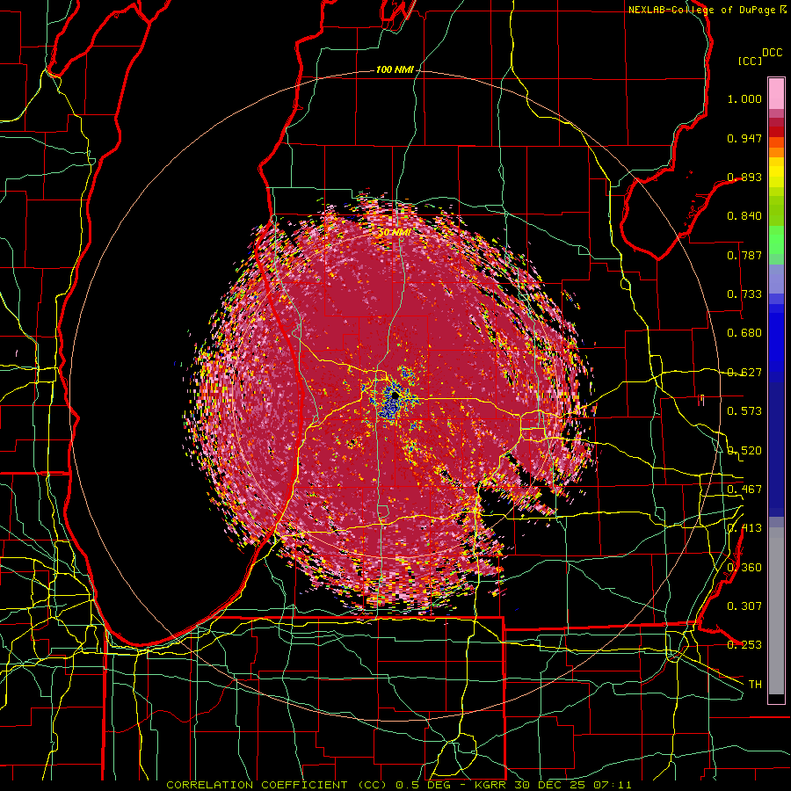Click the DCC product label
Screen dimensions: 791x791
tap(772, 53)
